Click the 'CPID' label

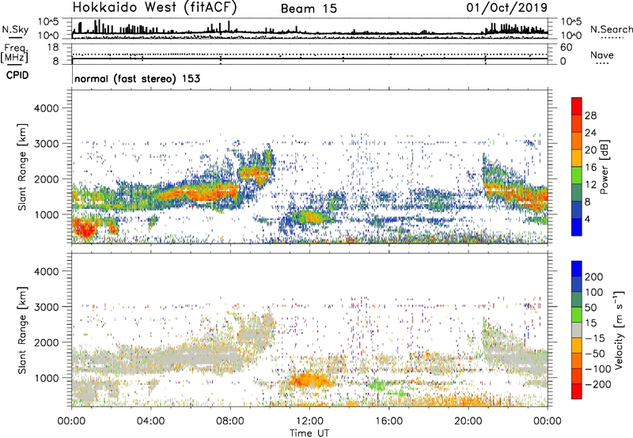[17, 75]
